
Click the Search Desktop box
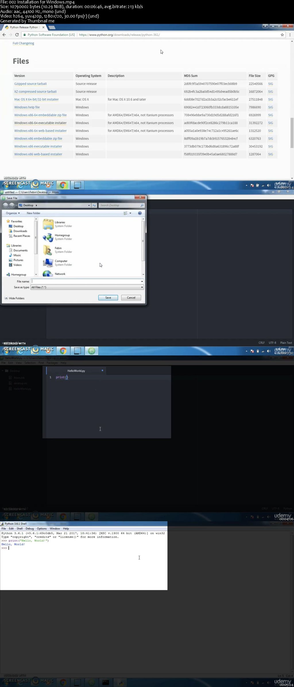point(121,205)
